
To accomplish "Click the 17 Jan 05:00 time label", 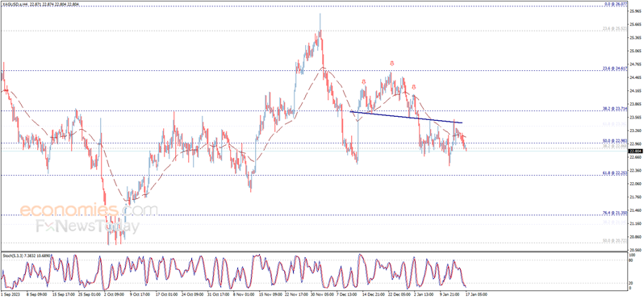I will (476, 293).
